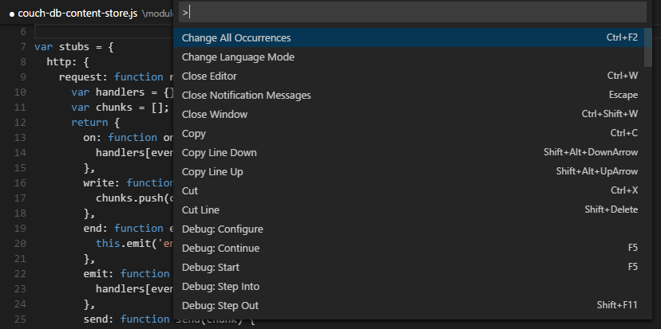Image resolution: width=661 pixels, height=329 pixels.
Task: Pick Close Window from the list
Action: (x=215, y=115)
